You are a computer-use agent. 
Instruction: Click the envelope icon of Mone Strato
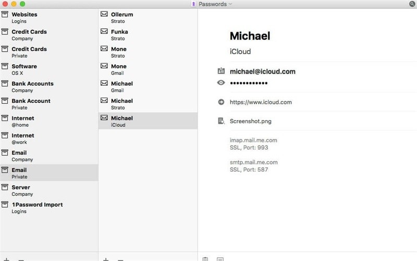(x=104, y=49)
